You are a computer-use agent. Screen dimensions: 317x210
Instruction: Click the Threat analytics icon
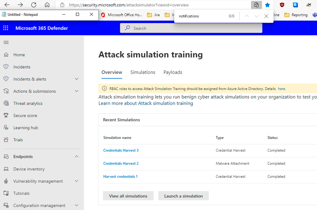coord(6,103)
